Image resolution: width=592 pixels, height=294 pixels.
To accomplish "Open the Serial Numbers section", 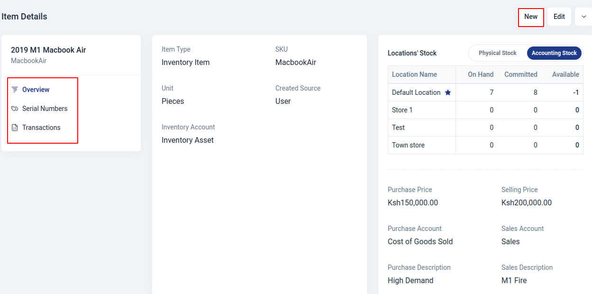I will point(45,108).
